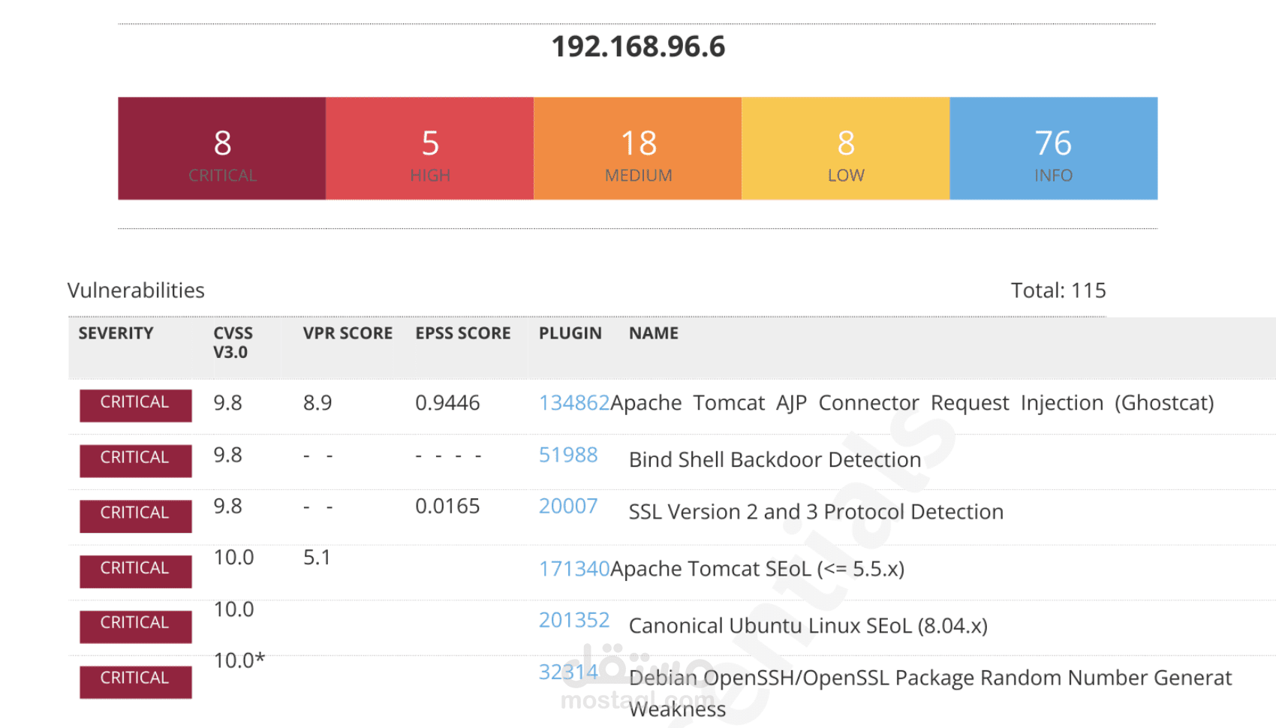Viewport: 1276px width, 728px height.
Task: Click CRITICAL badge in Ghostcat row
Action: click(136, 405)
